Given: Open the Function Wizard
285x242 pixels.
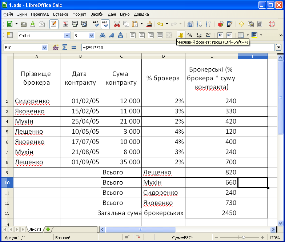Looking at the screenshot, I should point(56,48).
